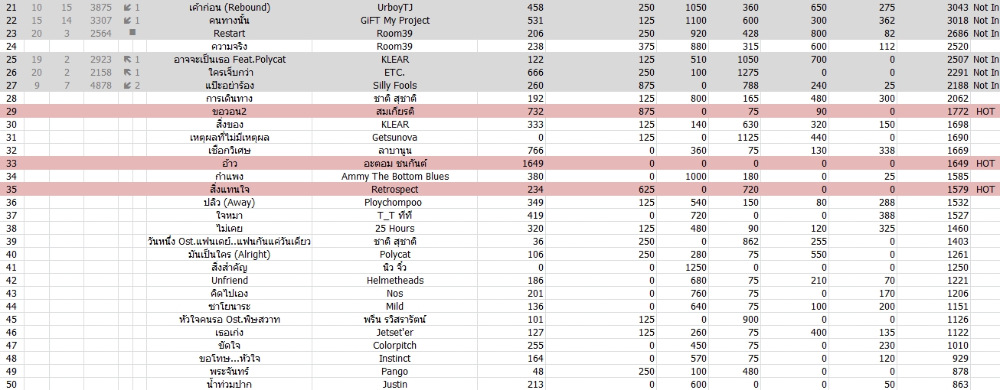1000x390 pixels.
Task: Click the trend arrow icon in row 21
Action: coord(127,7)
